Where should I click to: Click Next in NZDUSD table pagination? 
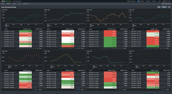click(x=40, y=90)
